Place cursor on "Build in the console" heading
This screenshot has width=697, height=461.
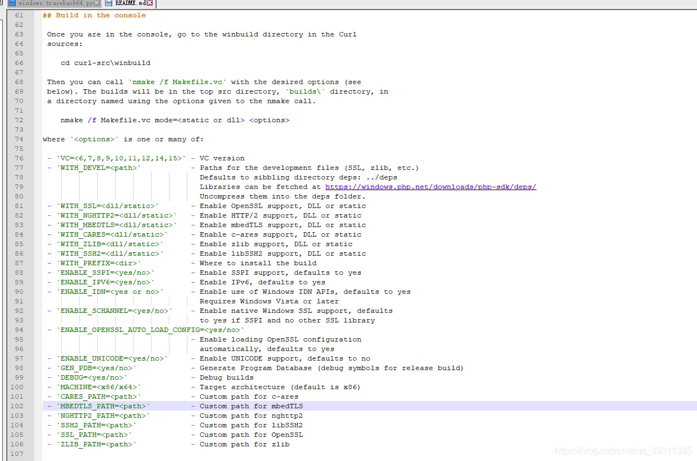pyautogui.click(x=100, y=15)
